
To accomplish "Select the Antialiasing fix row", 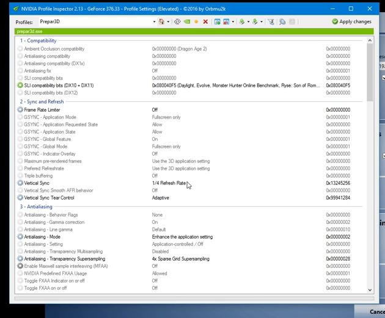I will pos(189,71).
